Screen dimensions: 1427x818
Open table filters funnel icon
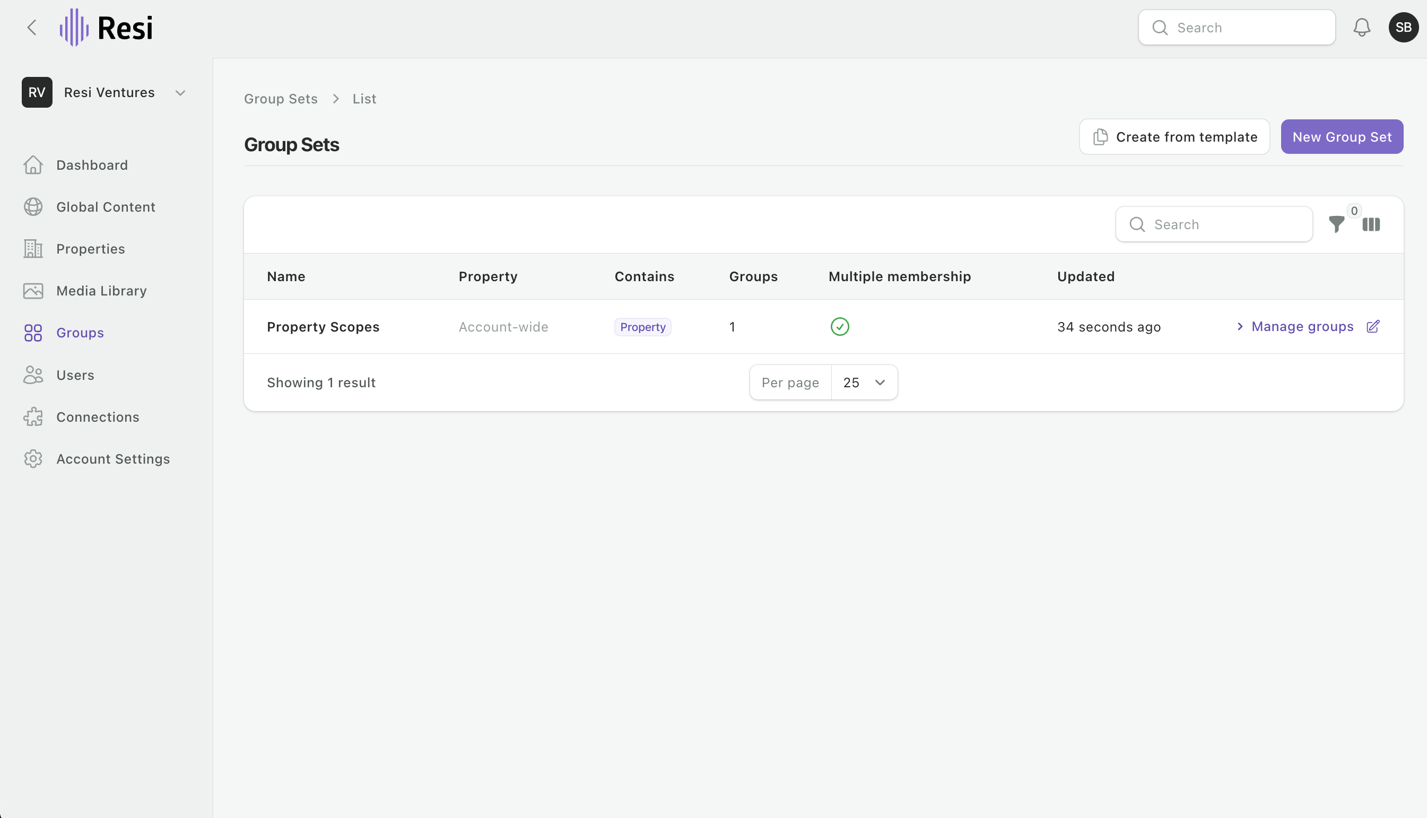click(1336, 224)
